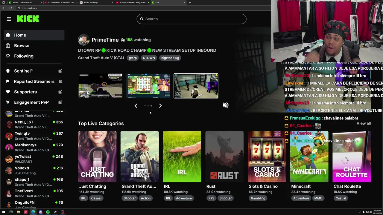Open Engagement PvP in the sidebar

click(x=34, y=102)
